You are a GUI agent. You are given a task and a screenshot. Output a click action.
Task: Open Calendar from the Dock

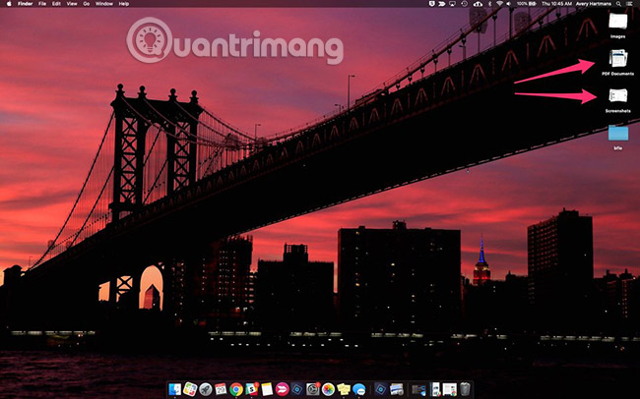[x=221, y=389]
